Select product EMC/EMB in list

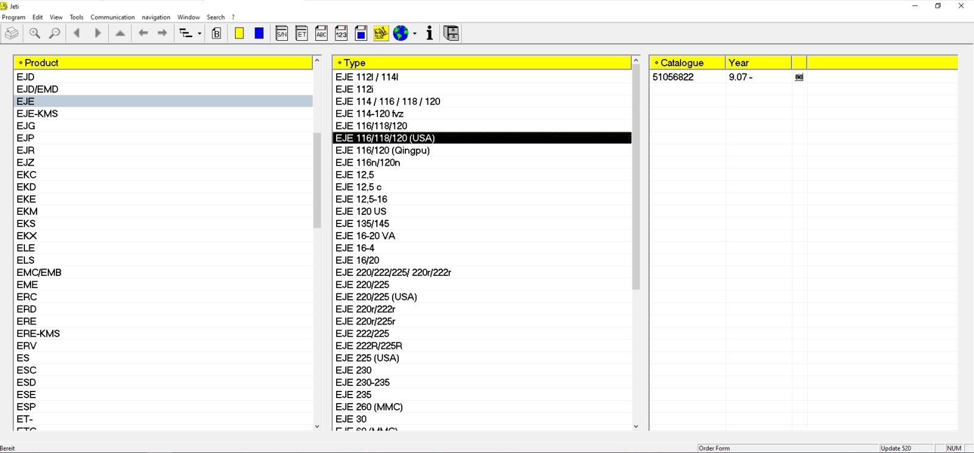pyautogui.click(x=163, y=272)
